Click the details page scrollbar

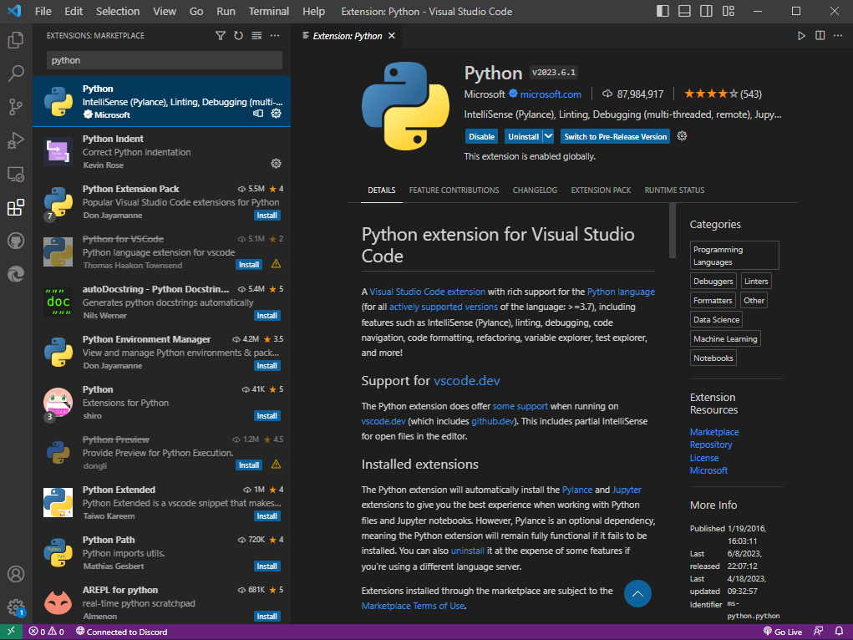[673, 231]
